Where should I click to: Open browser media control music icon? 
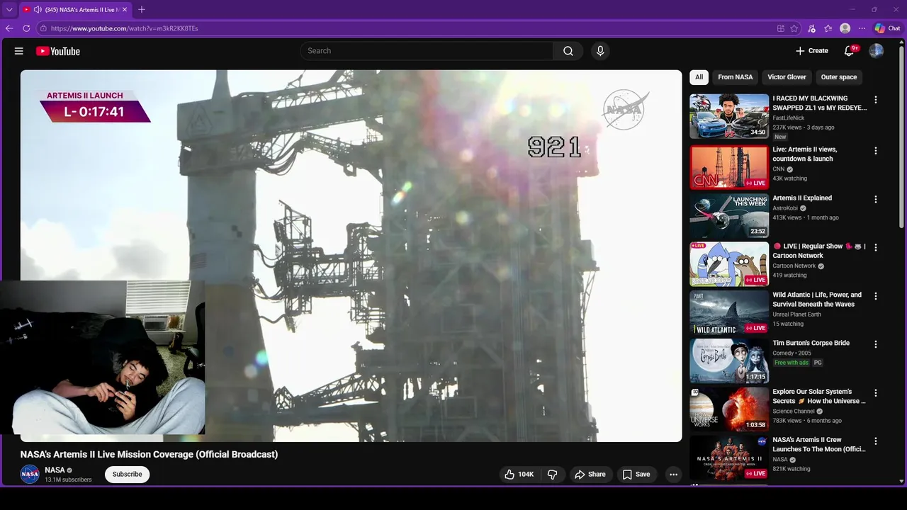click(x=811, y=28)
